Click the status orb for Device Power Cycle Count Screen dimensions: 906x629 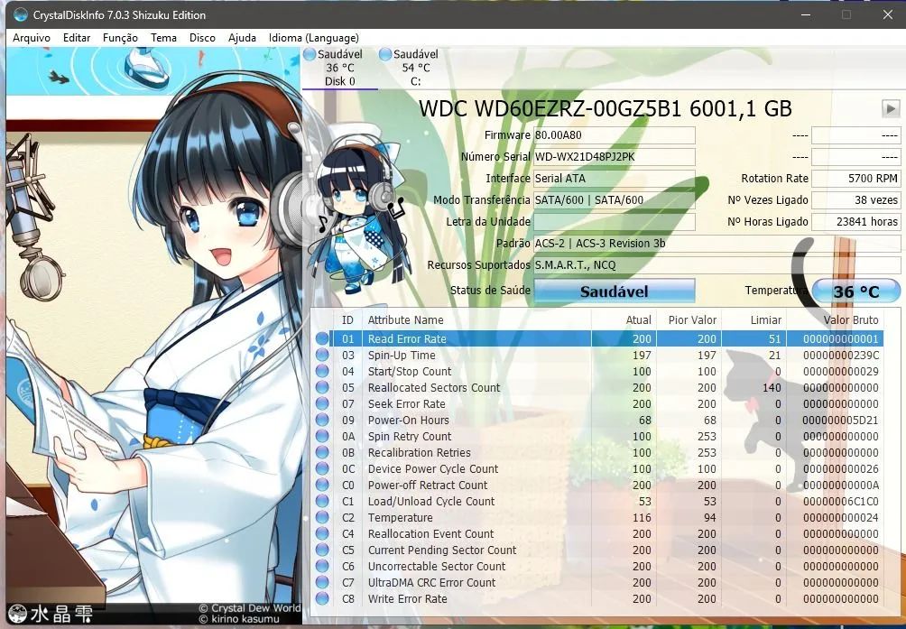pyautogui.click(x=322, y=468)
